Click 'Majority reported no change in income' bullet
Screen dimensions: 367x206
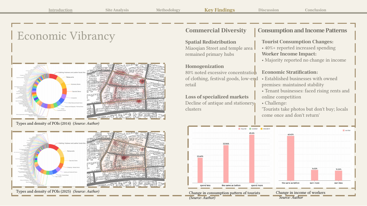pyautogui.click(x=304, y=60)
